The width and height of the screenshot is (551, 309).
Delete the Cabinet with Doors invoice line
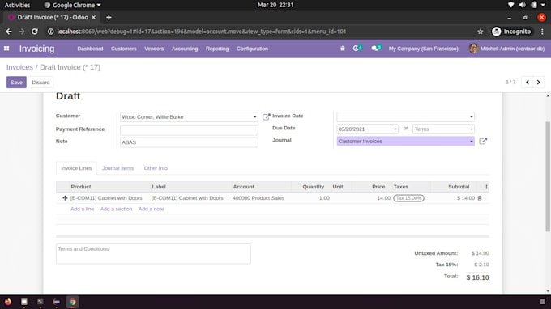(480, 198)
